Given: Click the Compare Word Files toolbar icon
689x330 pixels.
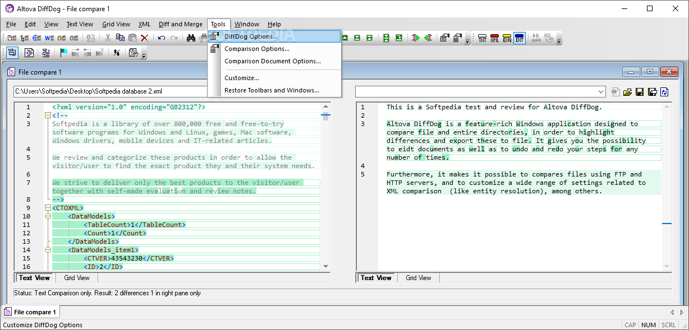Looking at the screenshot, I should [49, 38].
